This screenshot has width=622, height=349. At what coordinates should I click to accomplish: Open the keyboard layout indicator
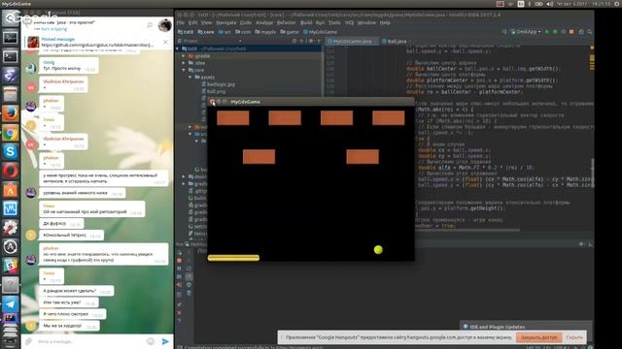point(521,4)
